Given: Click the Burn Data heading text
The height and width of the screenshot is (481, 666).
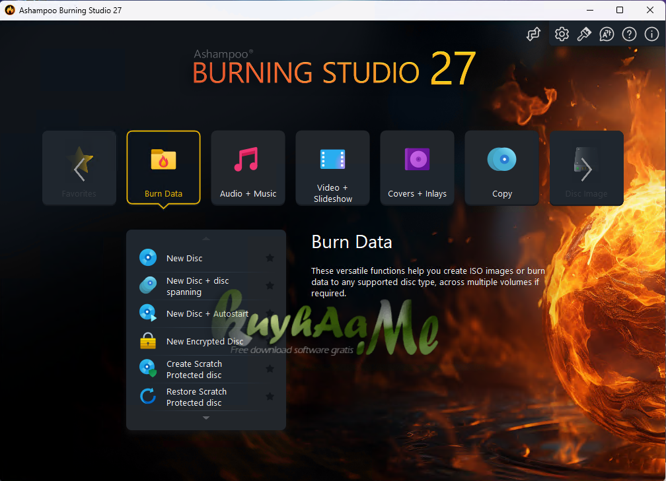Looking at the screenshot, I should [x=351, y=241].
